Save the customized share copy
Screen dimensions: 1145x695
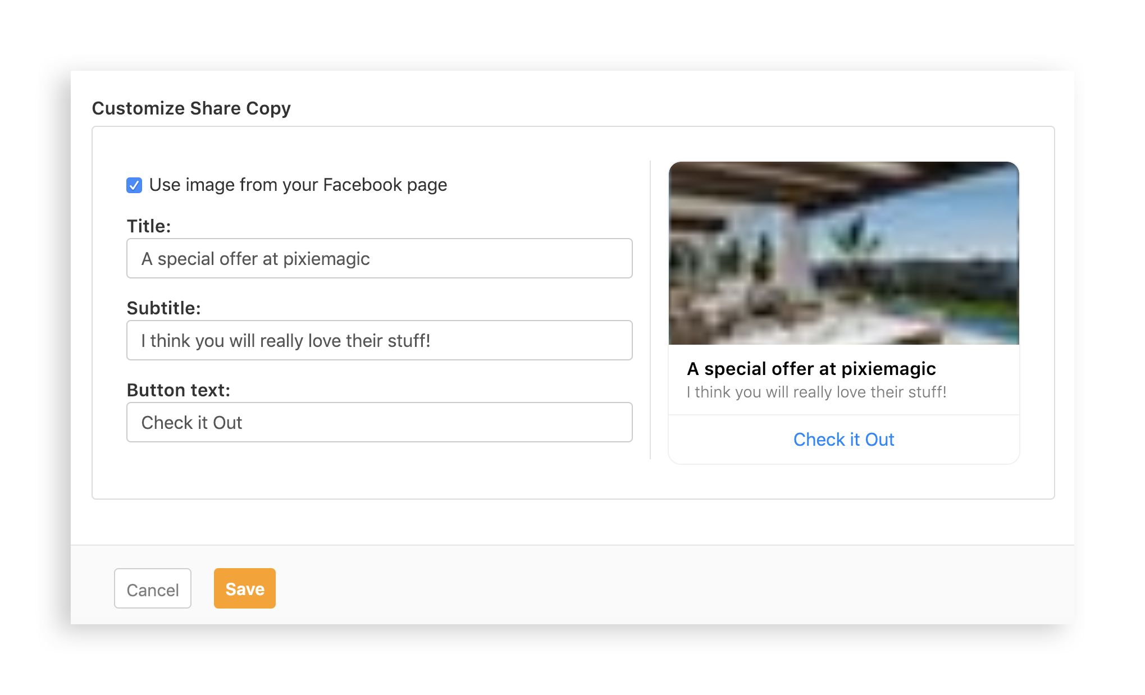[245, 588]
